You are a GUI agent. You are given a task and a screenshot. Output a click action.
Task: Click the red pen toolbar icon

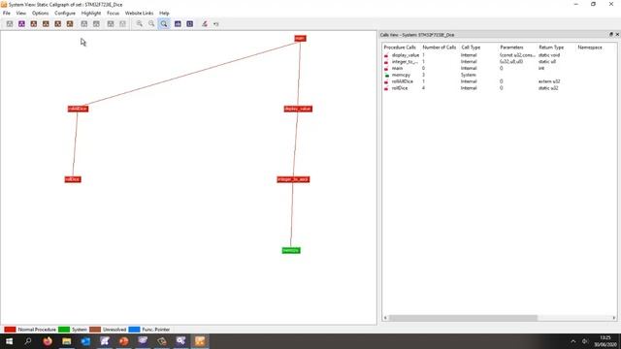[x=205, y=23]
